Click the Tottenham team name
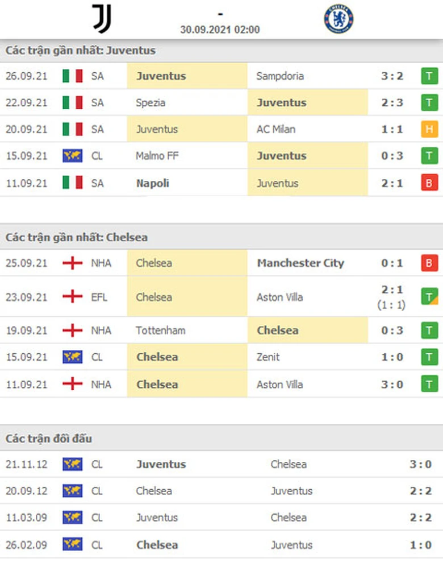This screenshot has width=443, height=562. point(161,330)
